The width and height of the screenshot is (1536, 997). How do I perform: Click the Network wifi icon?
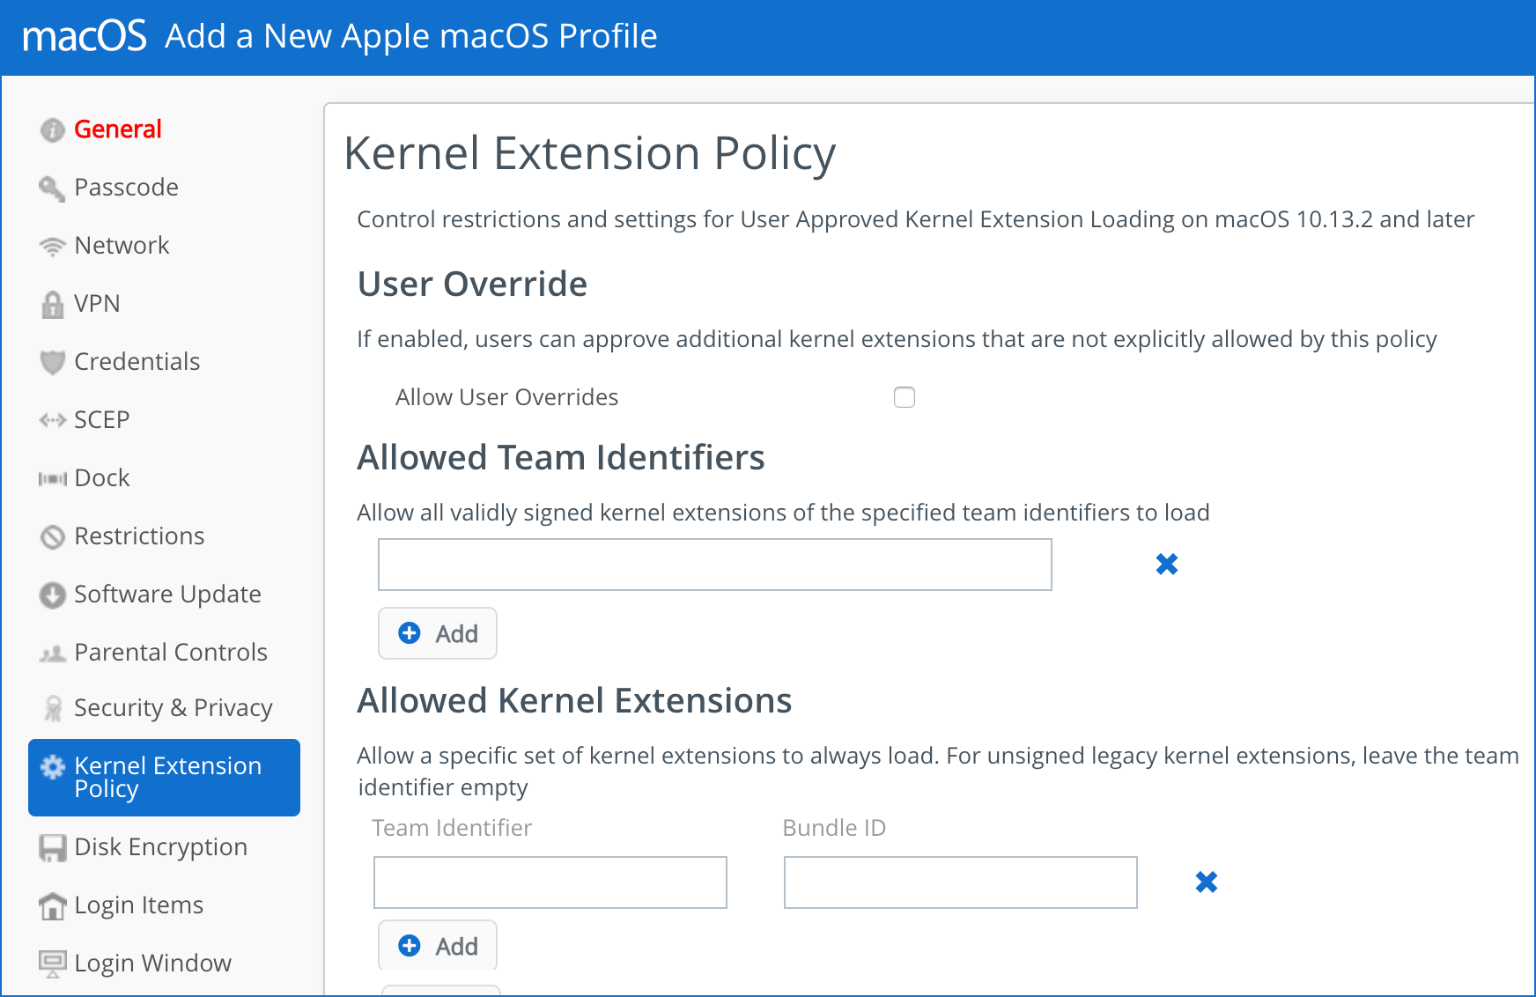(x=52, y=245)
